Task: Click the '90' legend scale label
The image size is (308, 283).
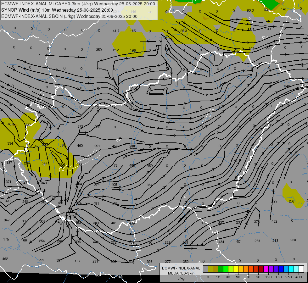Action: pyautogui.click(x=258, y=277)
